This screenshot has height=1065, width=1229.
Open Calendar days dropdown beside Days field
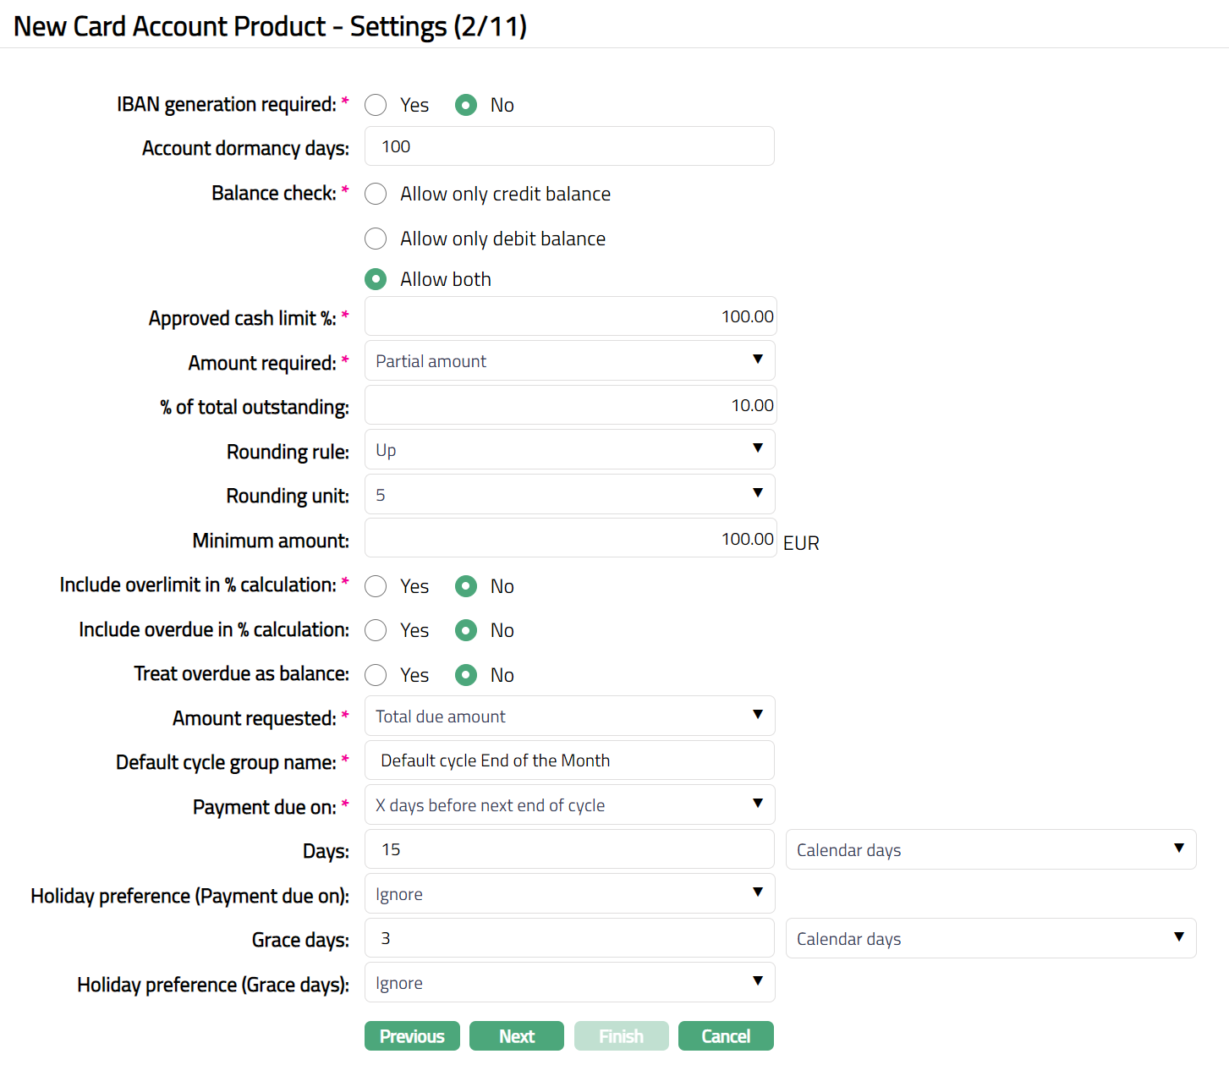tap(990, 850)
